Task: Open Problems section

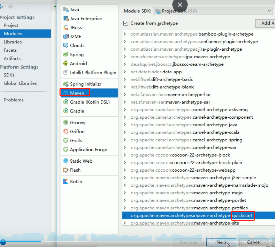Action: (x=14, y=100)
